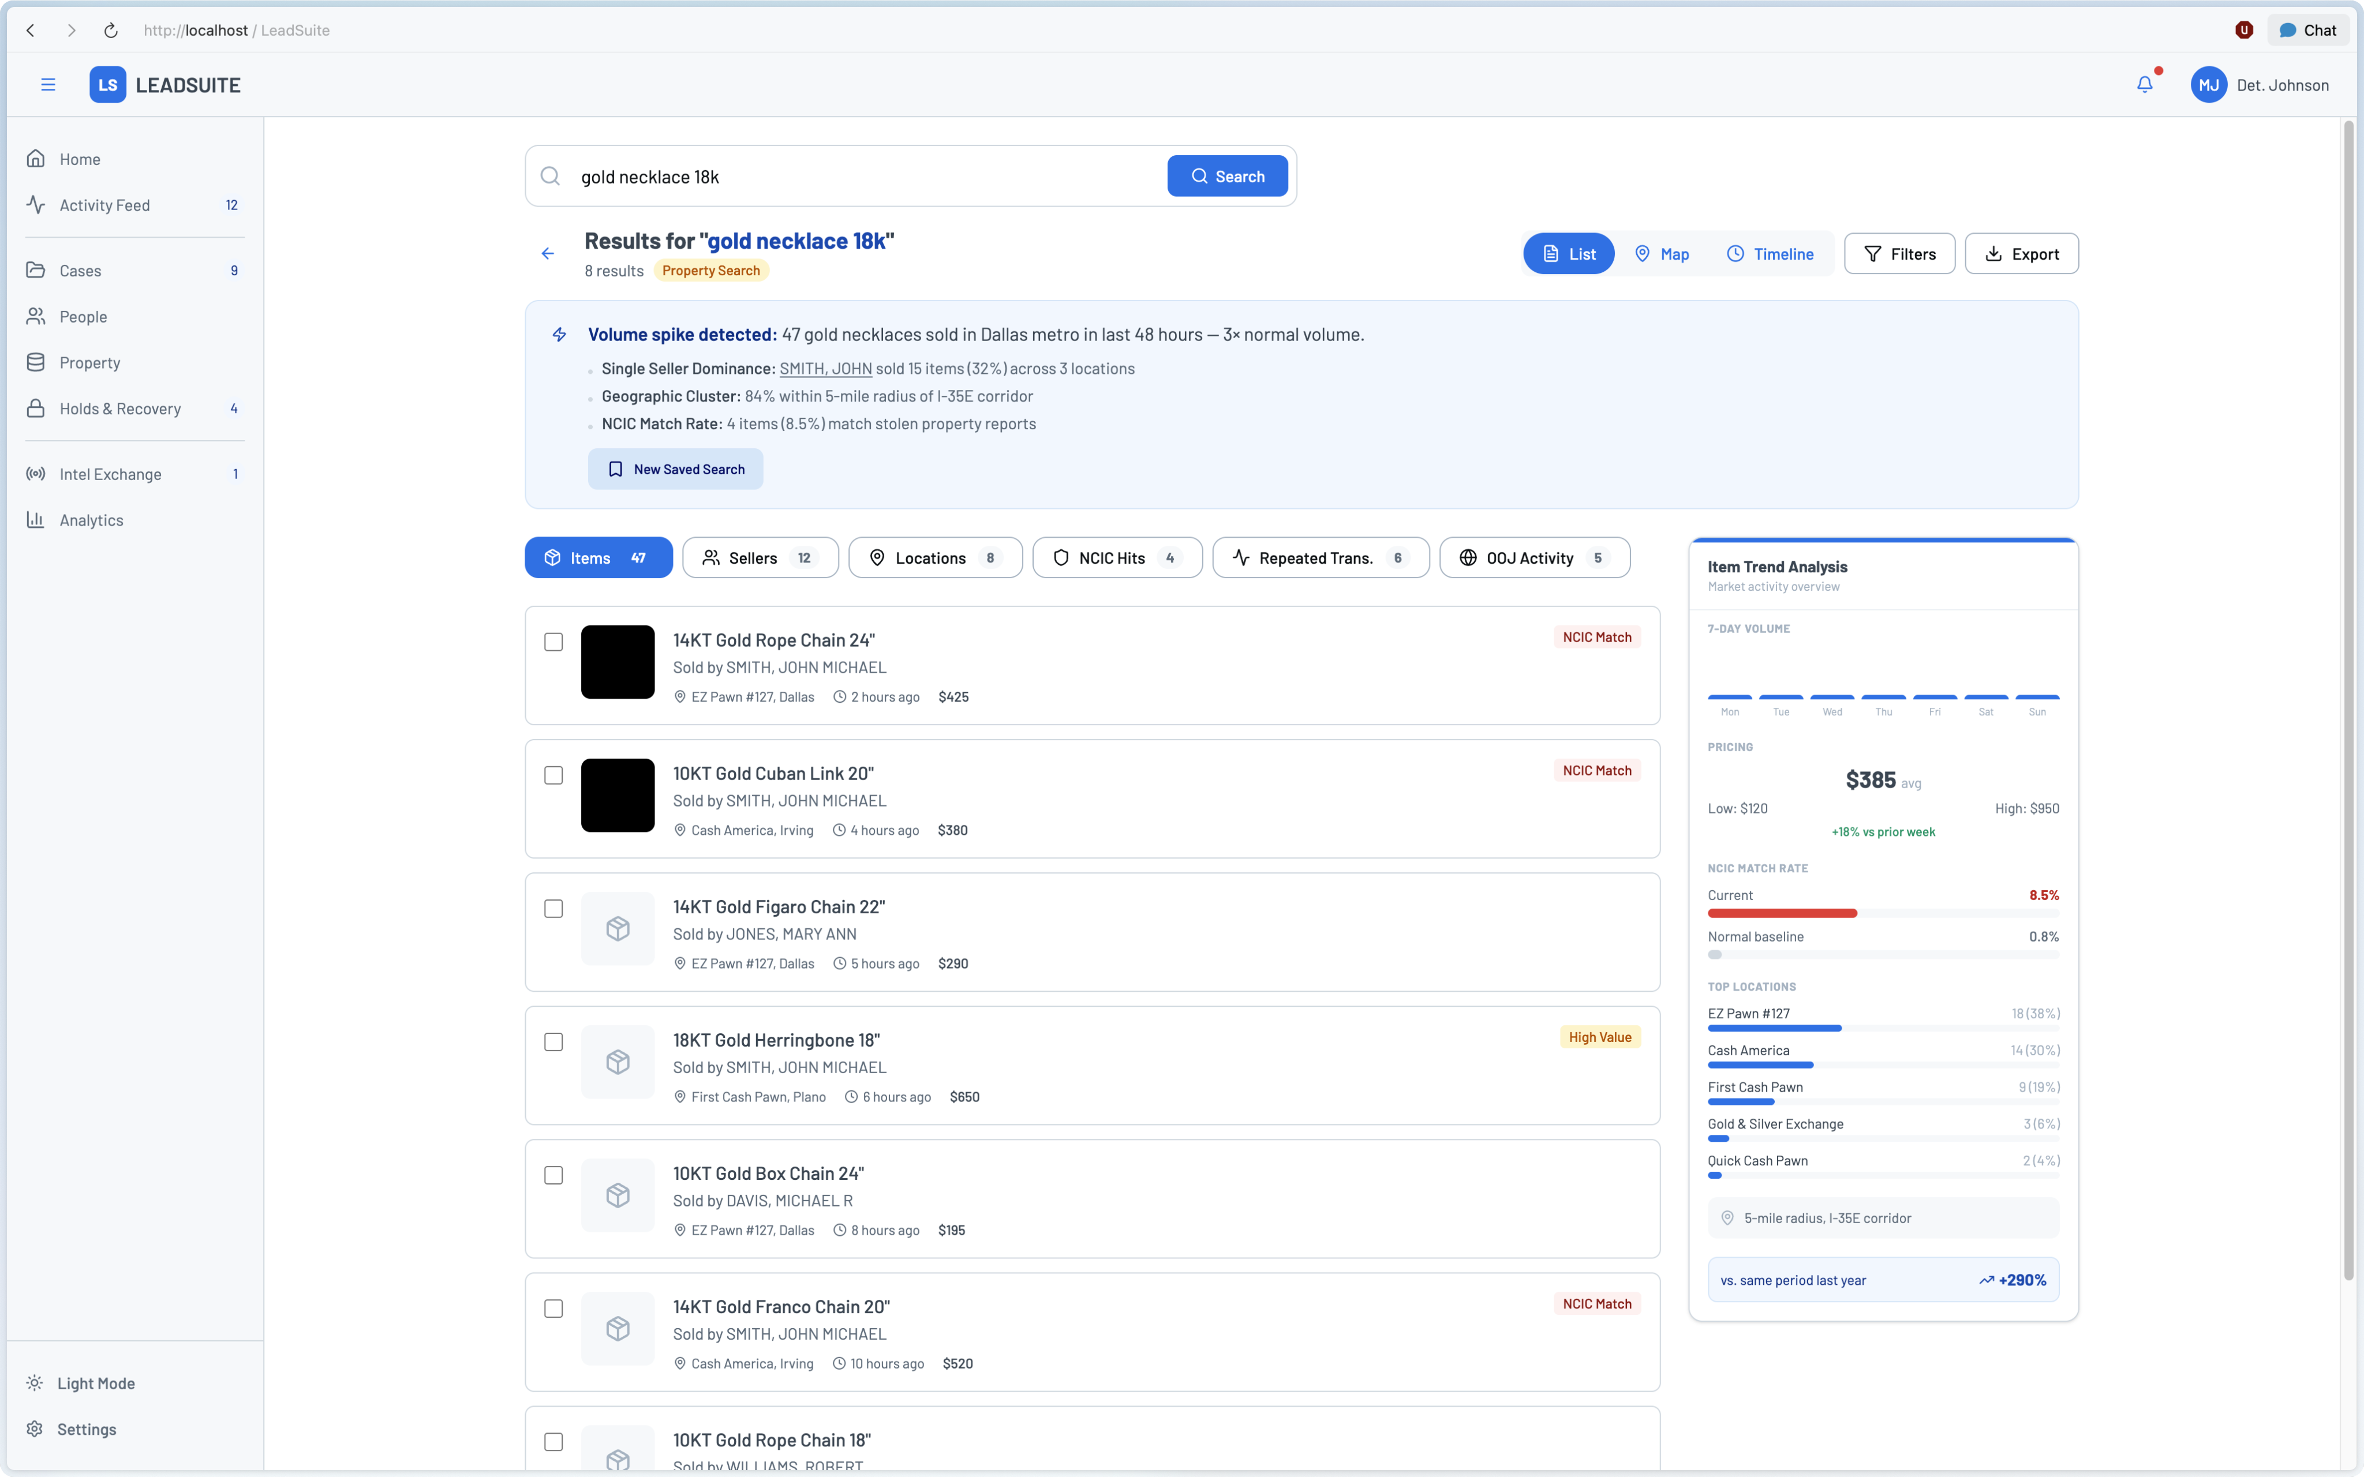Image resolution: width=2364 pixels, height=1477 pixels.
Task: Open the Filters dropdown
Action: coord(1899,254)
